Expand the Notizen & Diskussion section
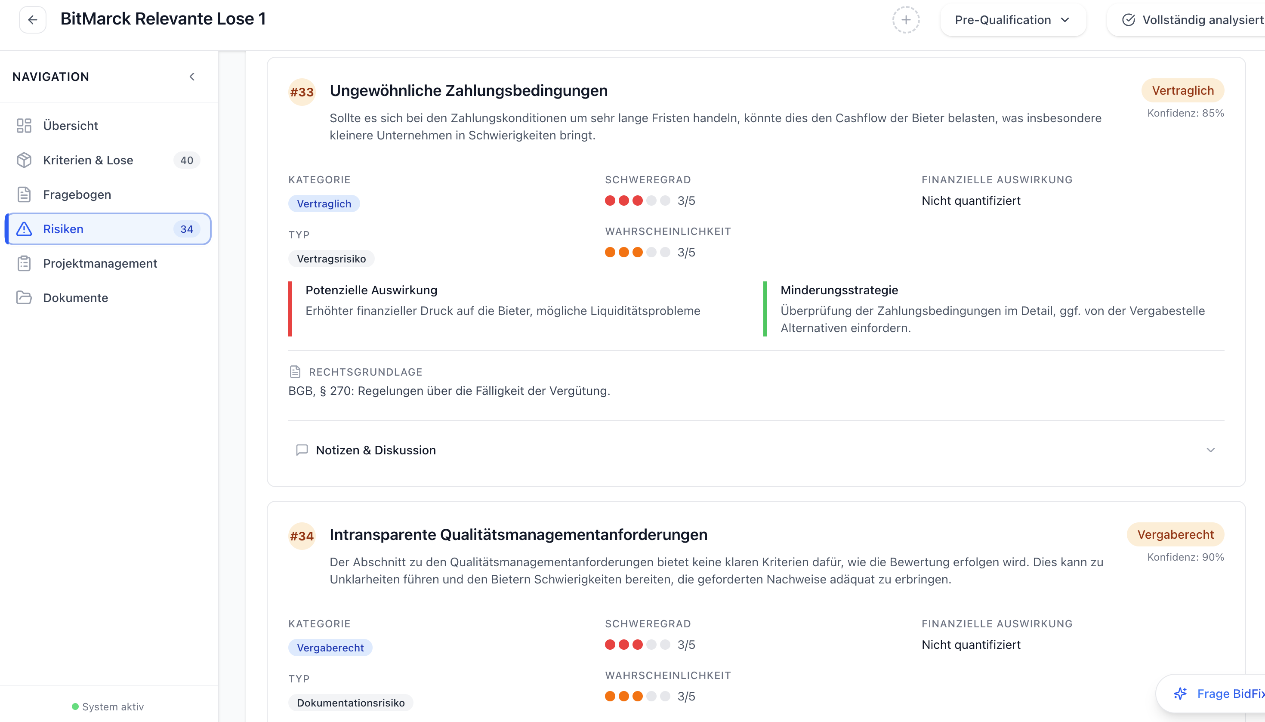This screenshot has width=1265, height=722. point(1210,450)
